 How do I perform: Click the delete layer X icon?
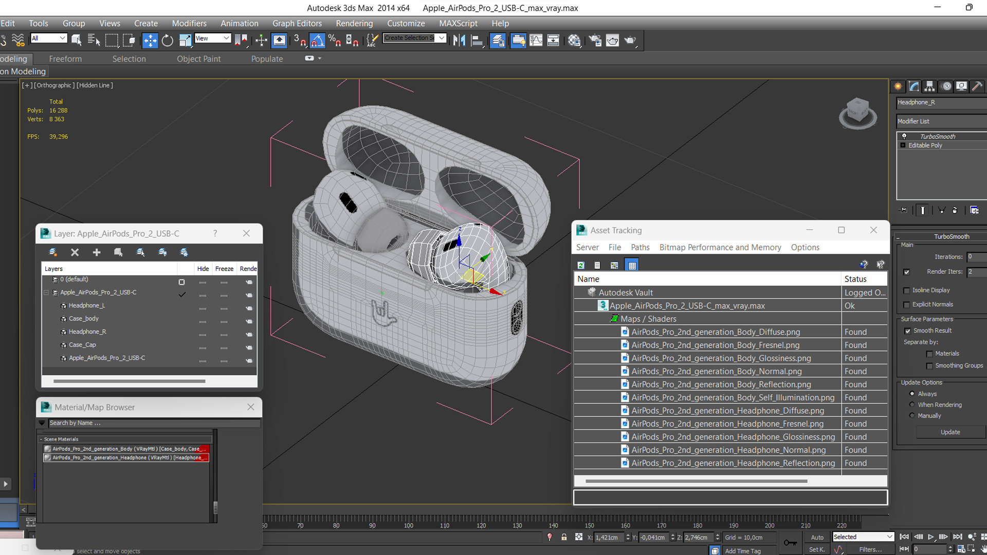click(75, 252)
